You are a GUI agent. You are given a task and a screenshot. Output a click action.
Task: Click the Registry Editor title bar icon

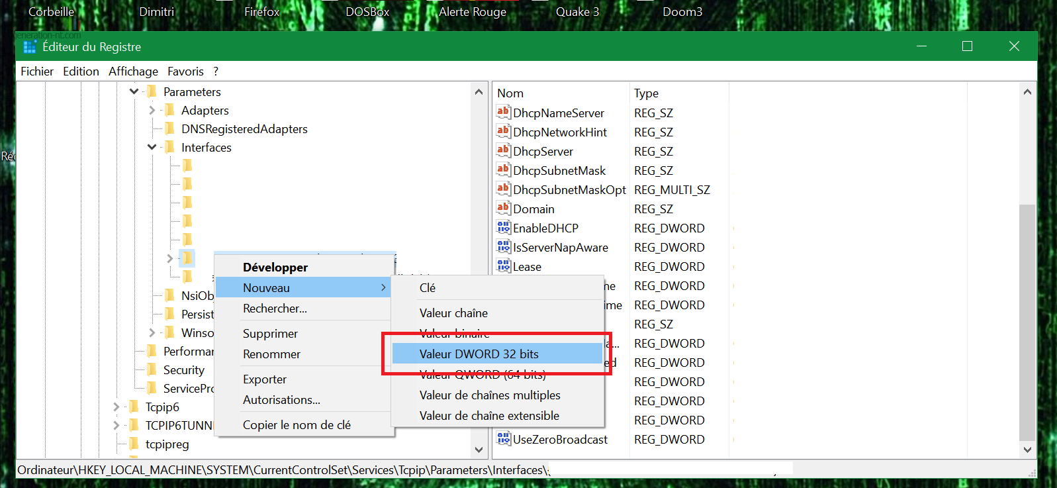pyautogui.click(x=30, y=47)
